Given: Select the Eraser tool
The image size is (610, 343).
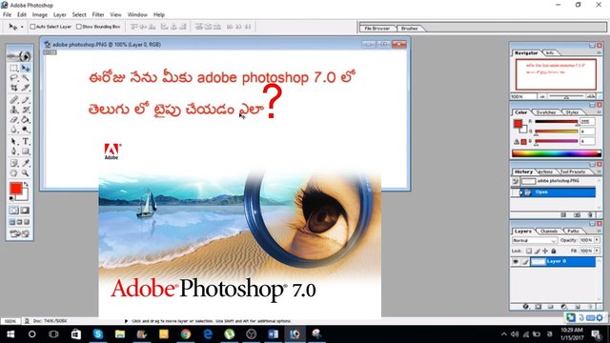Looking at the screenshot, I should click(14, 120).
